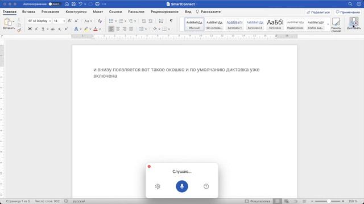Create a bulleted list

(111, 21)
